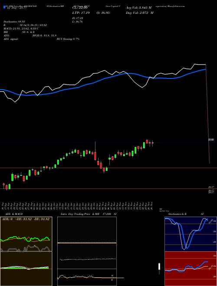
Task: Click the blue 12 Day SMA legend square
Action: 4,7
